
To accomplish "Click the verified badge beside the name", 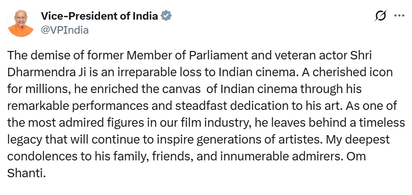I will tap(166, 16).
